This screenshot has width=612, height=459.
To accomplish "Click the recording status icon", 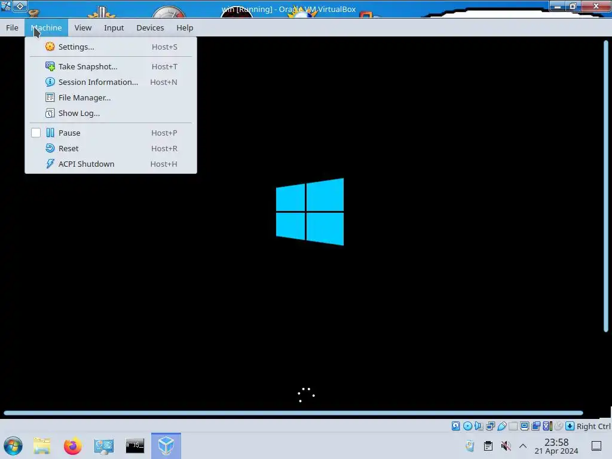I will [x=536, y=426].
